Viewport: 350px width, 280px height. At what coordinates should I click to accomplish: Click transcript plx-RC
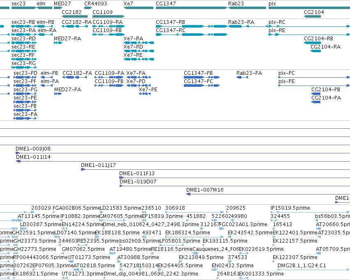click(277, 22)
